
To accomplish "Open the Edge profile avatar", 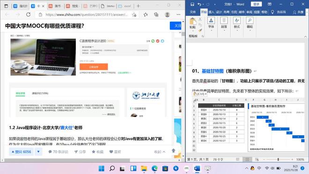I will pos(167,14).
